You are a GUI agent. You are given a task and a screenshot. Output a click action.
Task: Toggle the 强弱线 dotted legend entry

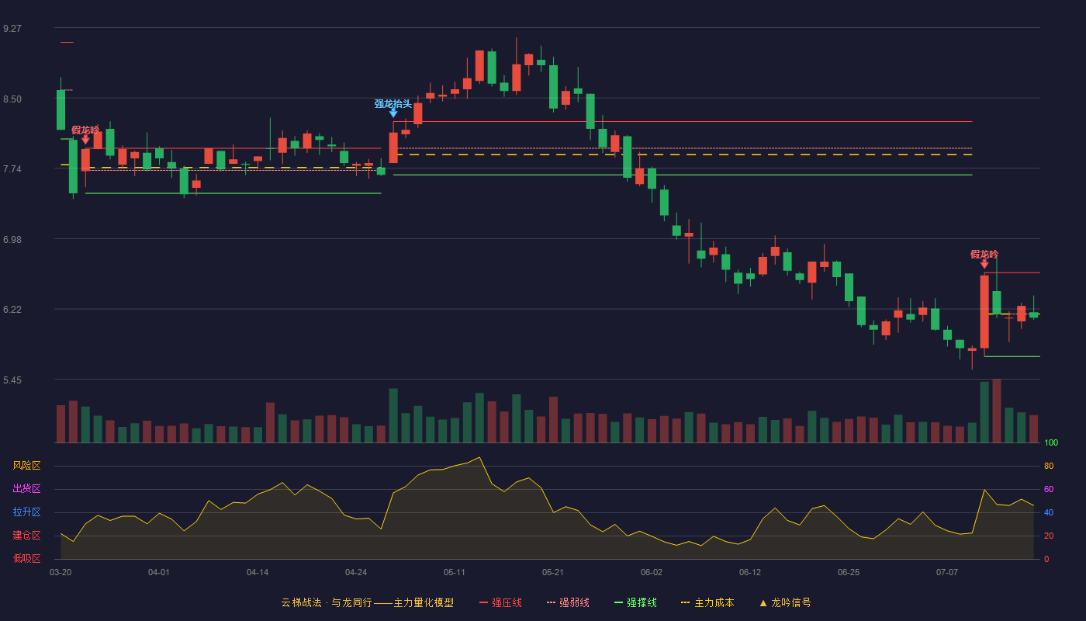[568, 602]
